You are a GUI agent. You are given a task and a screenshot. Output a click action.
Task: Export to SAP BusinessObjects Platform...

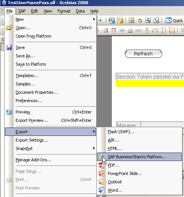click(x=139, y=157)
